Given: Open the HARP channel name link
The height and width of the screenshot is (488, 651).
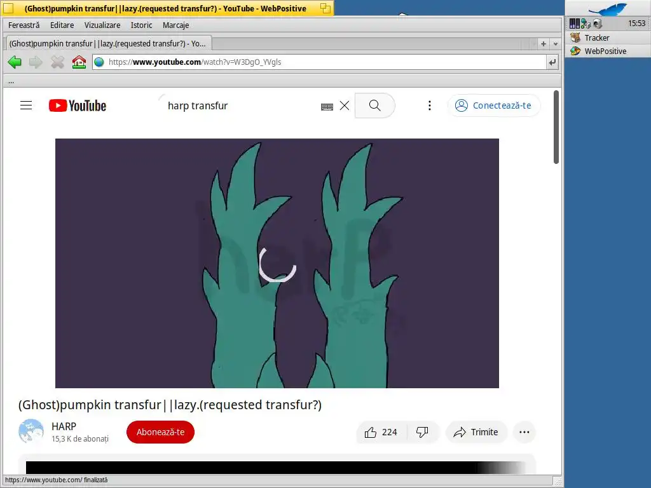Looking at the screenshot, I should click(64, 426).
